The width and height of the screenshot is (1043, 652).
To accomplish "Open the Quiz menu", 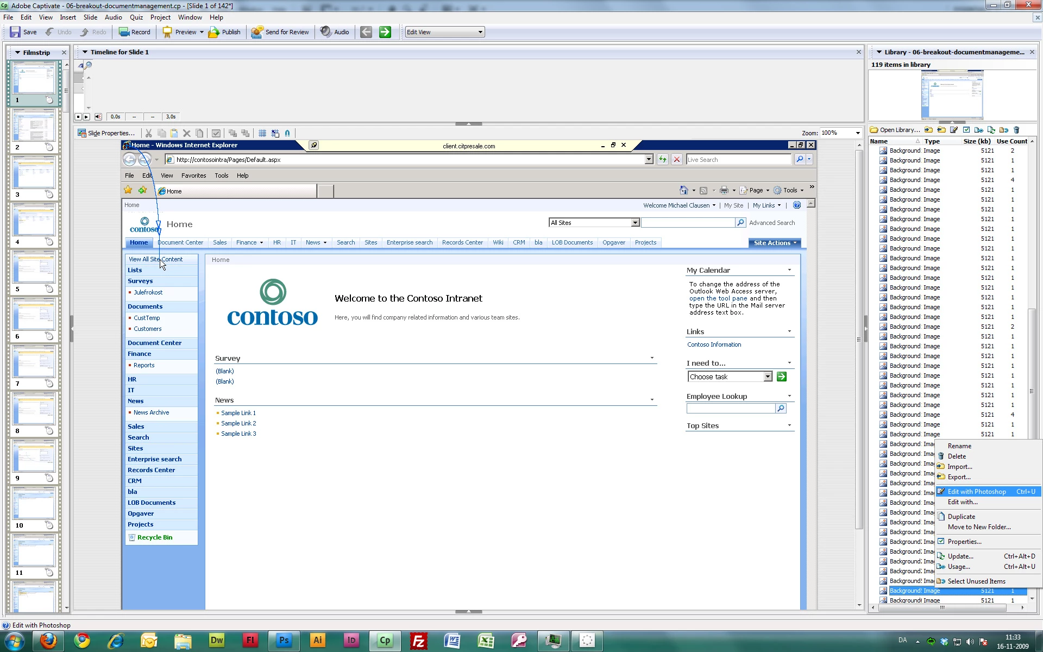I will point(136,17).
